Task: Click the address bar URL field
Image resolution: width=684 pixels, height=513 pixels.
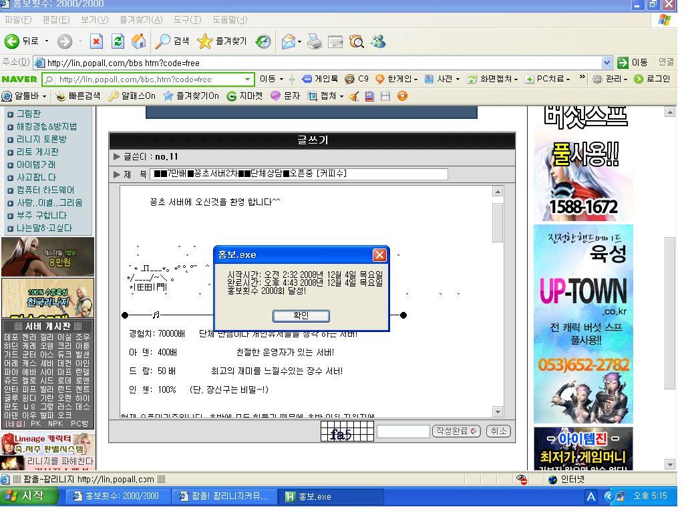Action: (x=323, y=63)
